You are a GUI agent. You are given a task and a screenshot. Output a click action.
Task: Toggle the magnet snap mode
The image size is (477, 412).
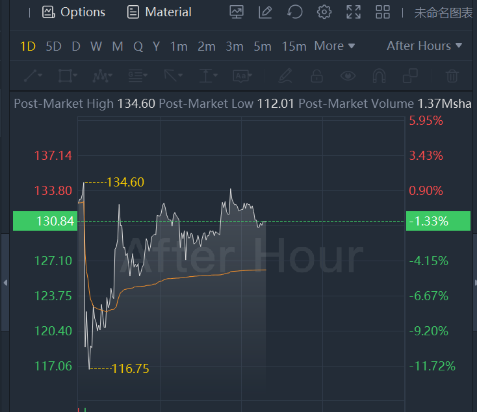(x=380, y=76)
